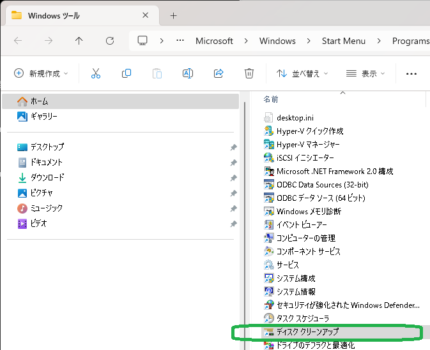This screenshot has height=350, width=430.
Task: Go back with the left arrow
Action: [18, 41]
